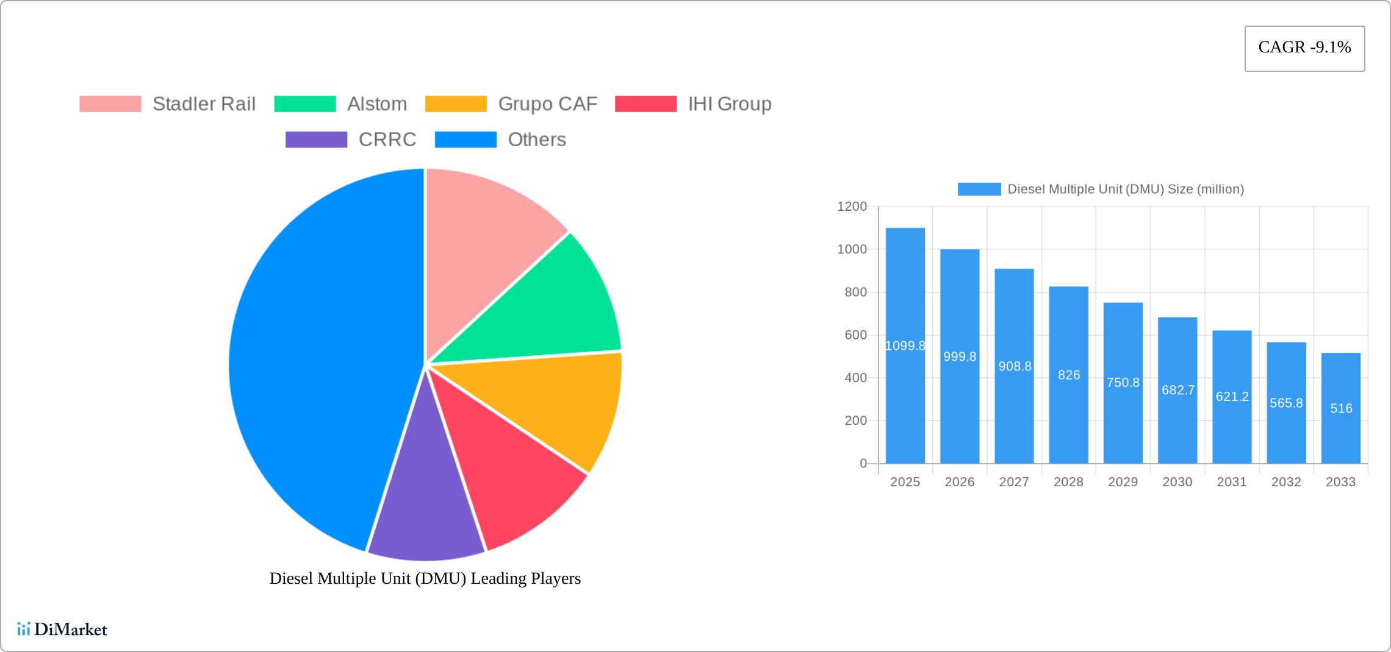
Task: Select the orange Grupo CAF legend swatch
Action: 455,104
